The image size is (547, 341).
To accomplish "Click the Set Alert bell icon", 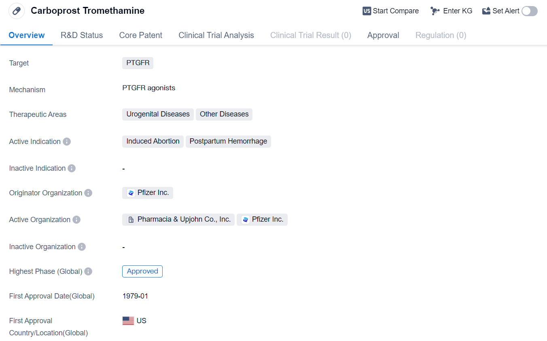I will [486, 11].
